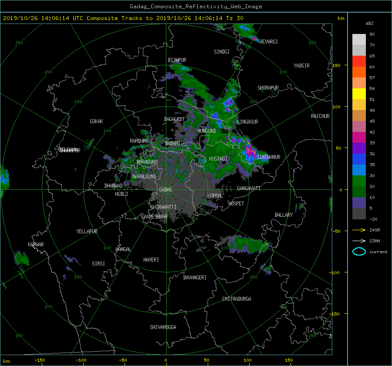Image resolution: width=392 pixels, height=366 pixels.
Task: Click the SHIRAHATTI place name
Action: pyautogui.click(x=163, y=207)
